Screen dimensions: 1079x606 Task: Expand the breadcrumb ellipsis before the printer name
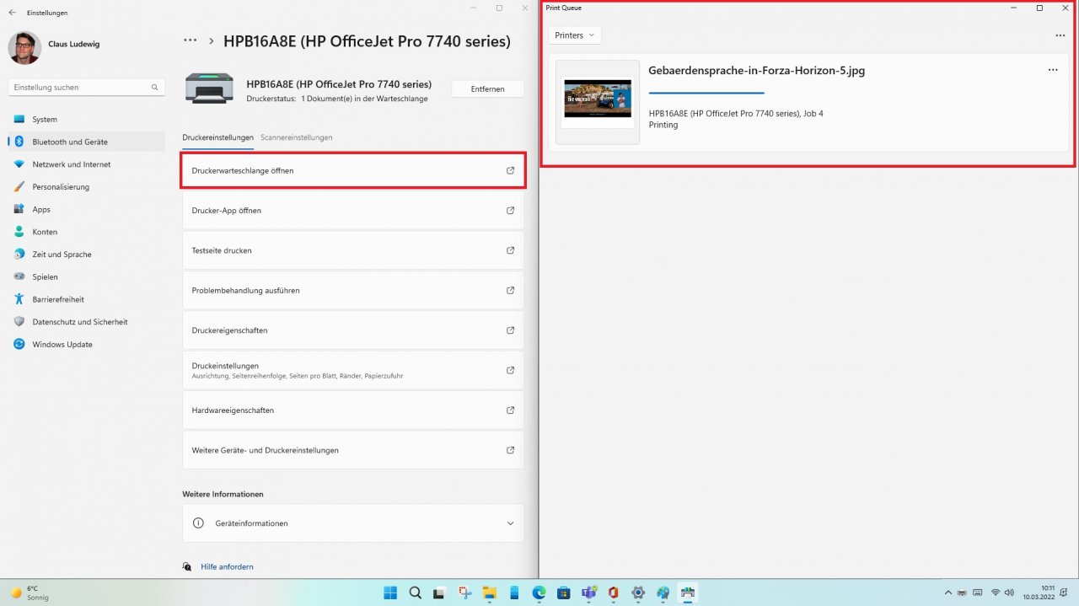[191, 40]
